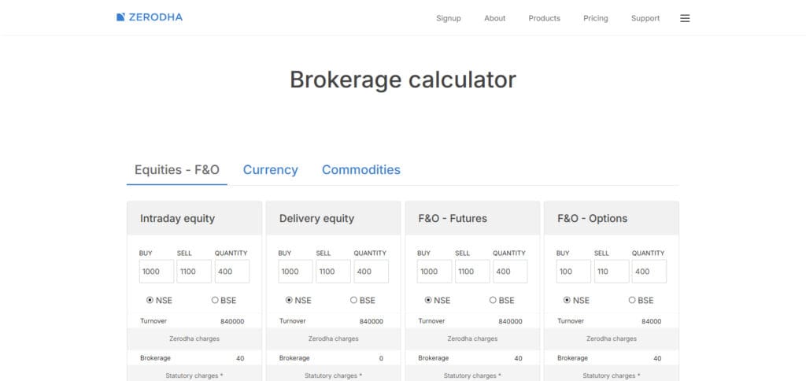Screen dimensions: 806x381
Task: Open the hamburger menu icon
Action: [685, 18]
